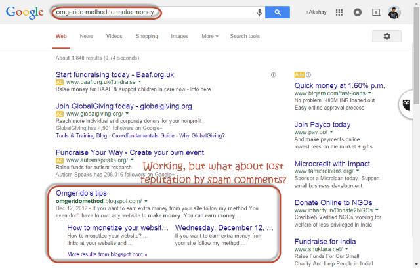Viewport: 420px width, 268px height.
Task: Open Search tools options
Action: [244, 36]
